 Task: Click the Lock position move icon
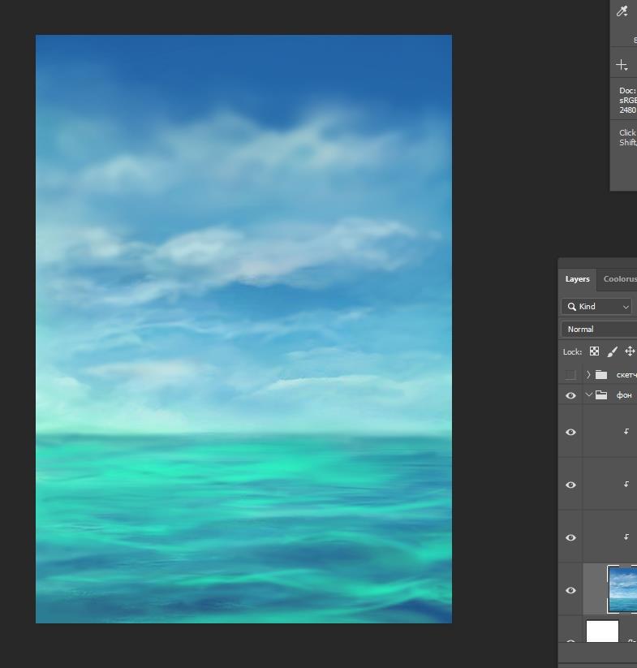click(x=629, y=351)
